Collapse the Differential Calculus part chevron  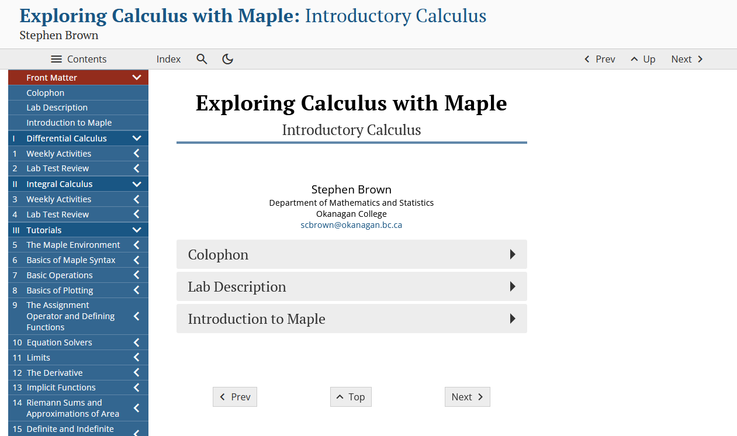coord(137,139)
